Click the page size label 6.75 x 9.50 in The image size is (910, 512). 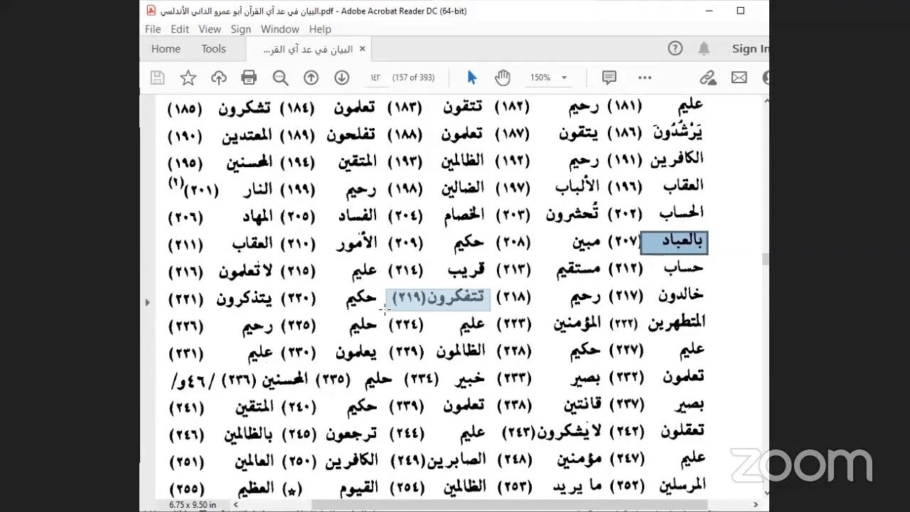(192, 505)
